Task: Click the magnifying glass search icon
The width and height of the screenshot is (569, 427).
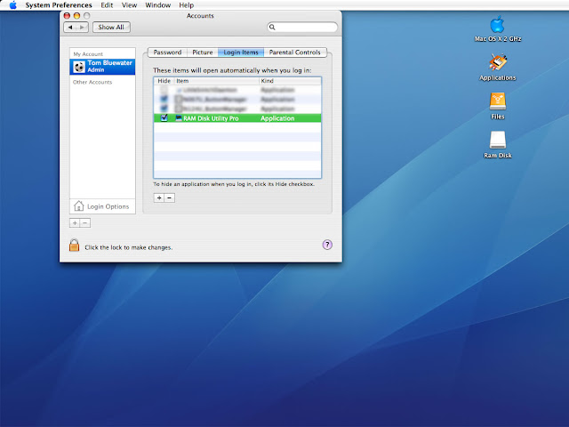Action: click(x=272, y=28)
